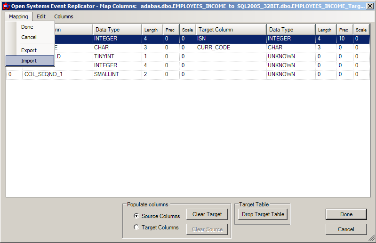Image resolution: width=376 pixels, height=243 pixels.
Task: Choose Import in the Mapping menu
Action: point(30,61)
